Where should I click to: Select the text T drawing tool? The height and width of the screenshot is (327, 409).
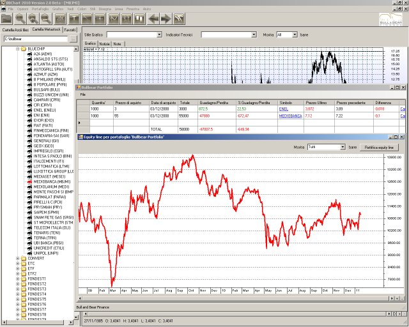[74, 19]
